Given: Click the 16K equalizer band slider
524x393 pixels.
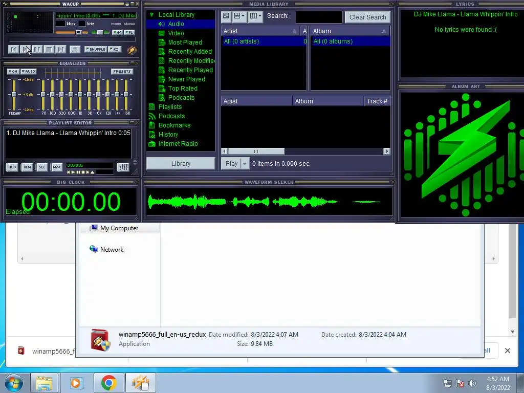Looking at the screenshot, I should coord(126,95).
